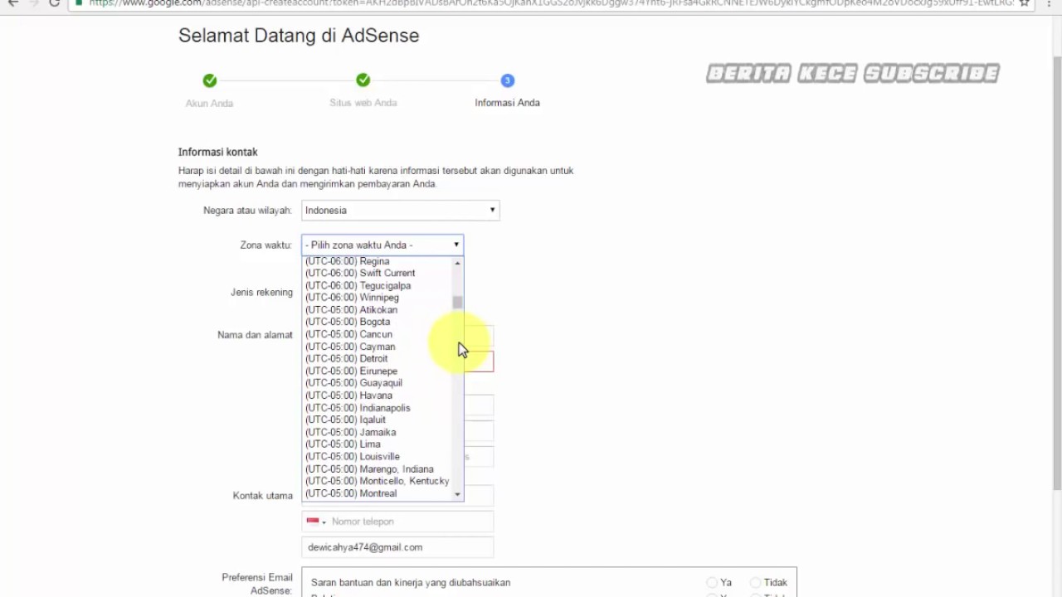Open the Chrome menu dots icon
Image resolution: width=1062 pixels, height=597 pixels.
tap(1048, 3)
